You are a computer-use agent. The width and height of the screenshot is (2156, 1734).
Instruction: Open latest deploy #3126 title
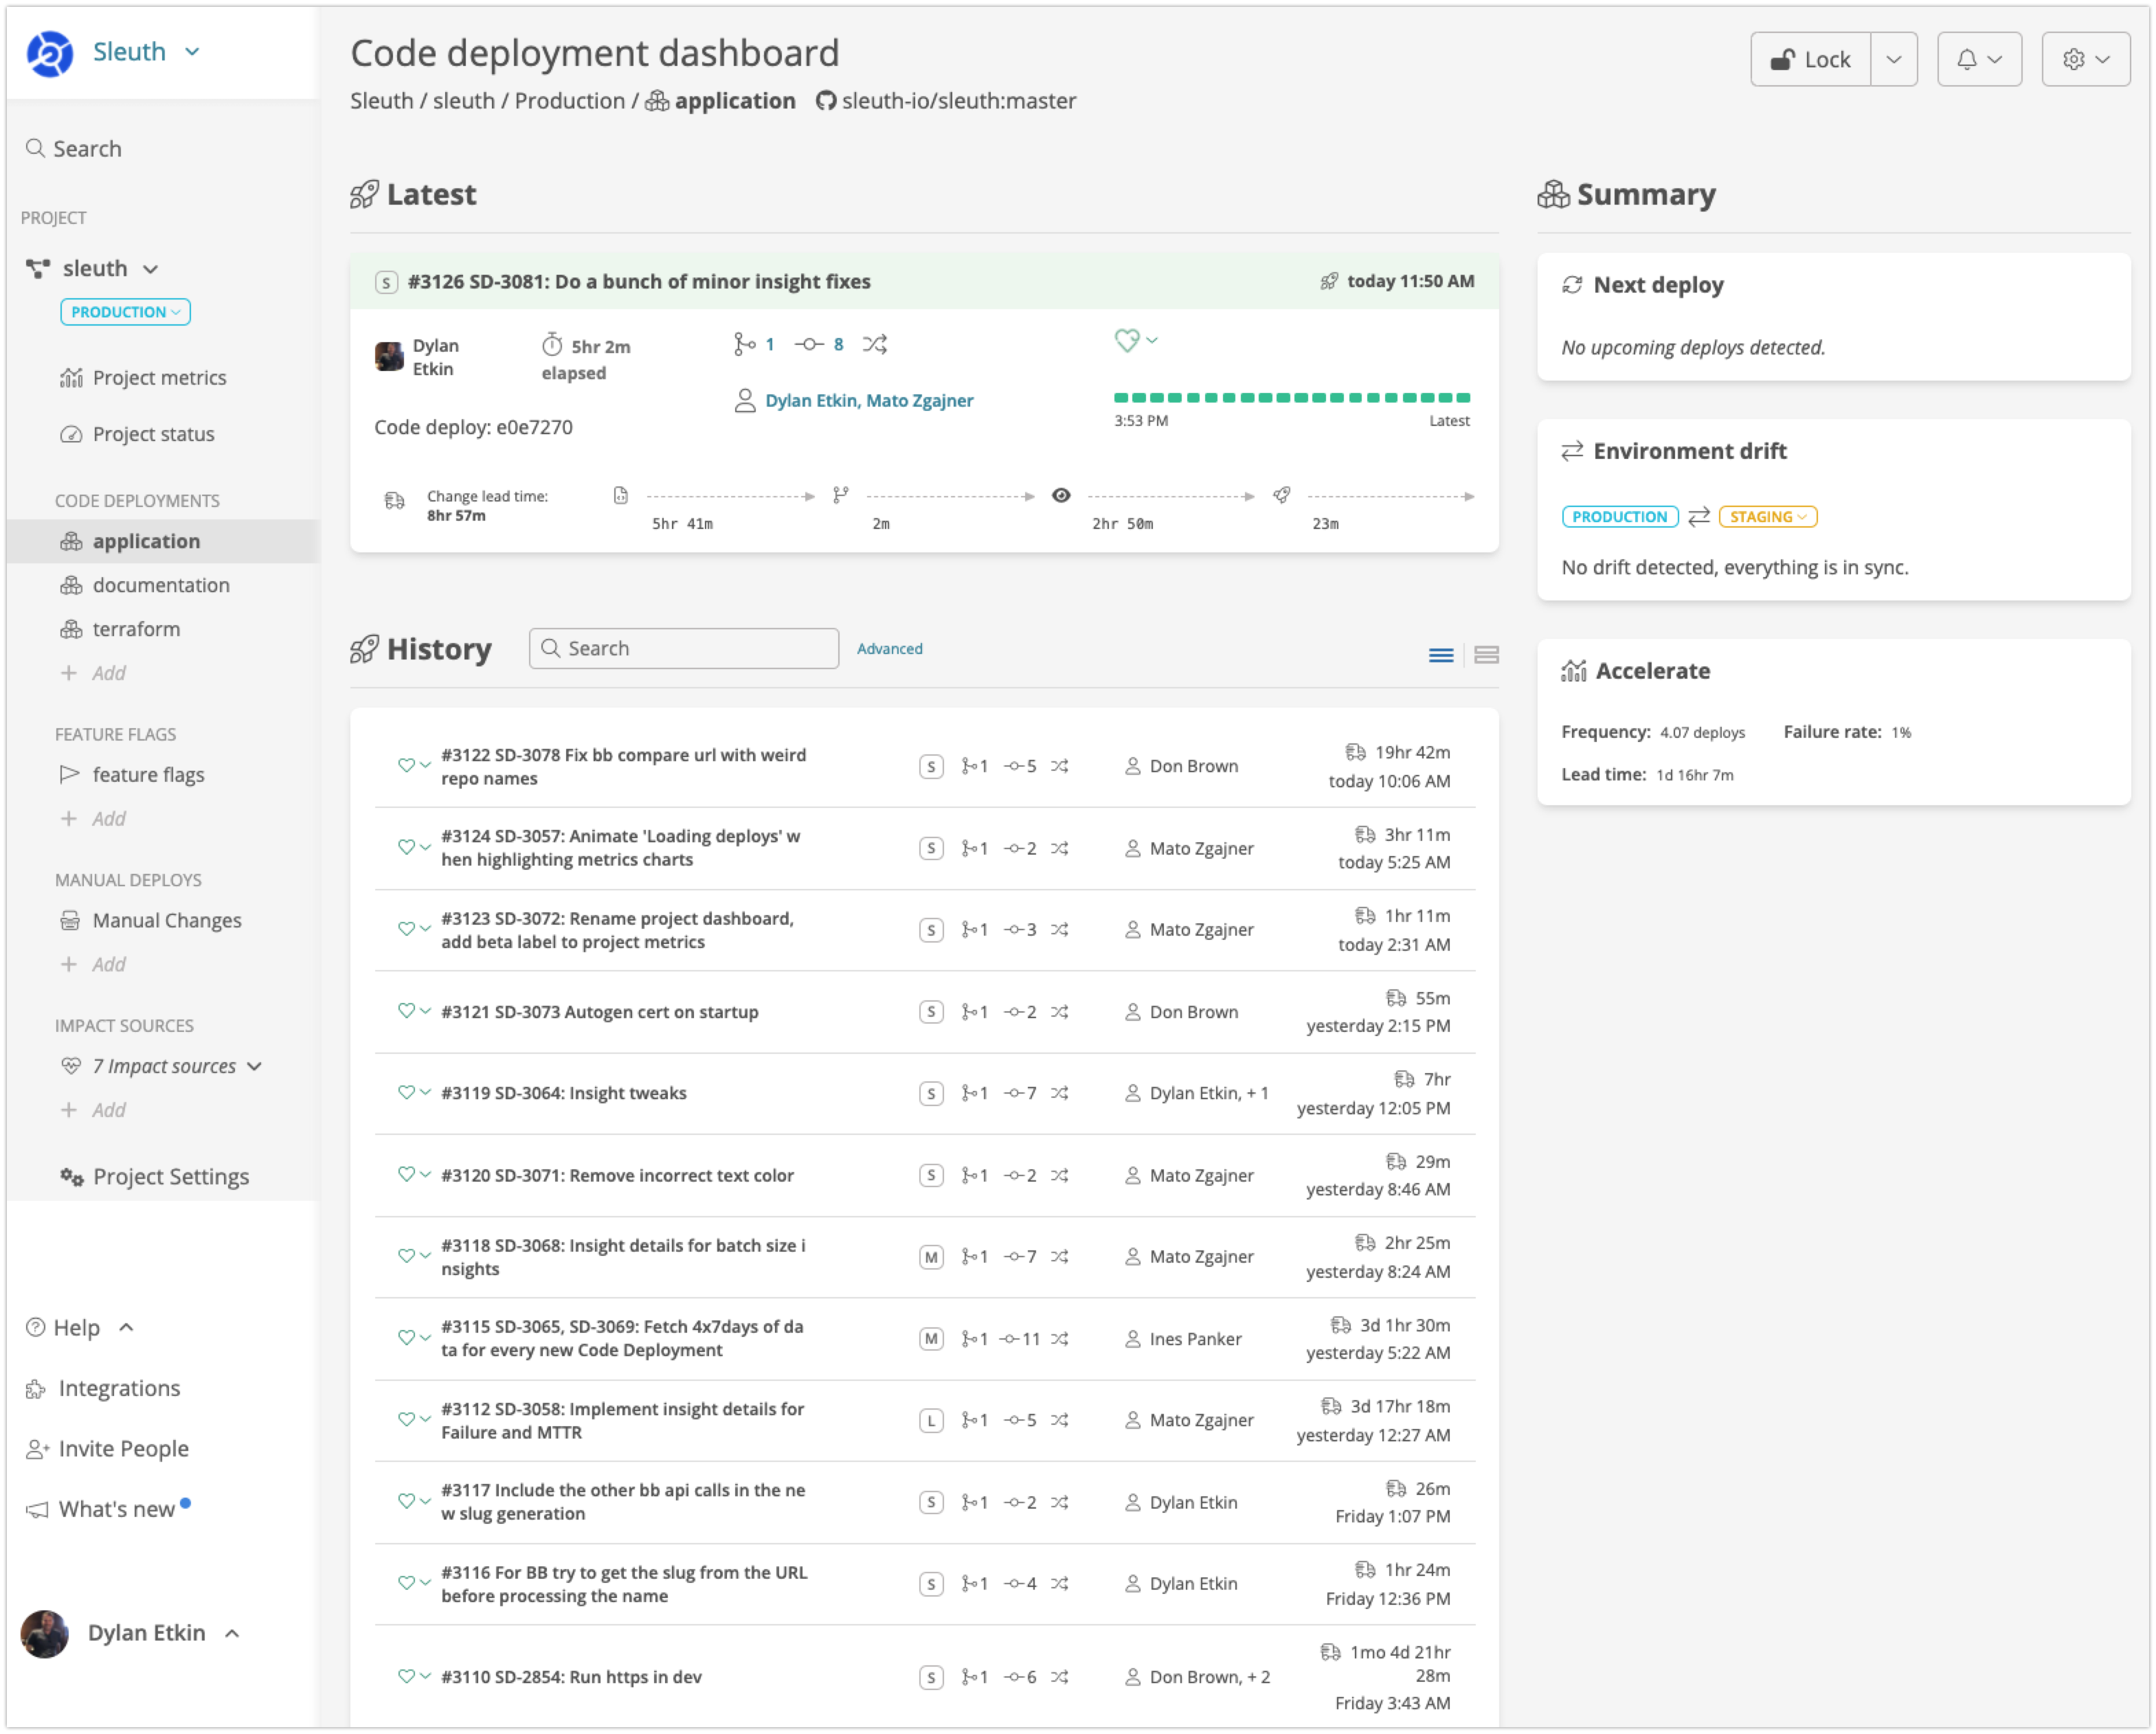tap(639, 282)
